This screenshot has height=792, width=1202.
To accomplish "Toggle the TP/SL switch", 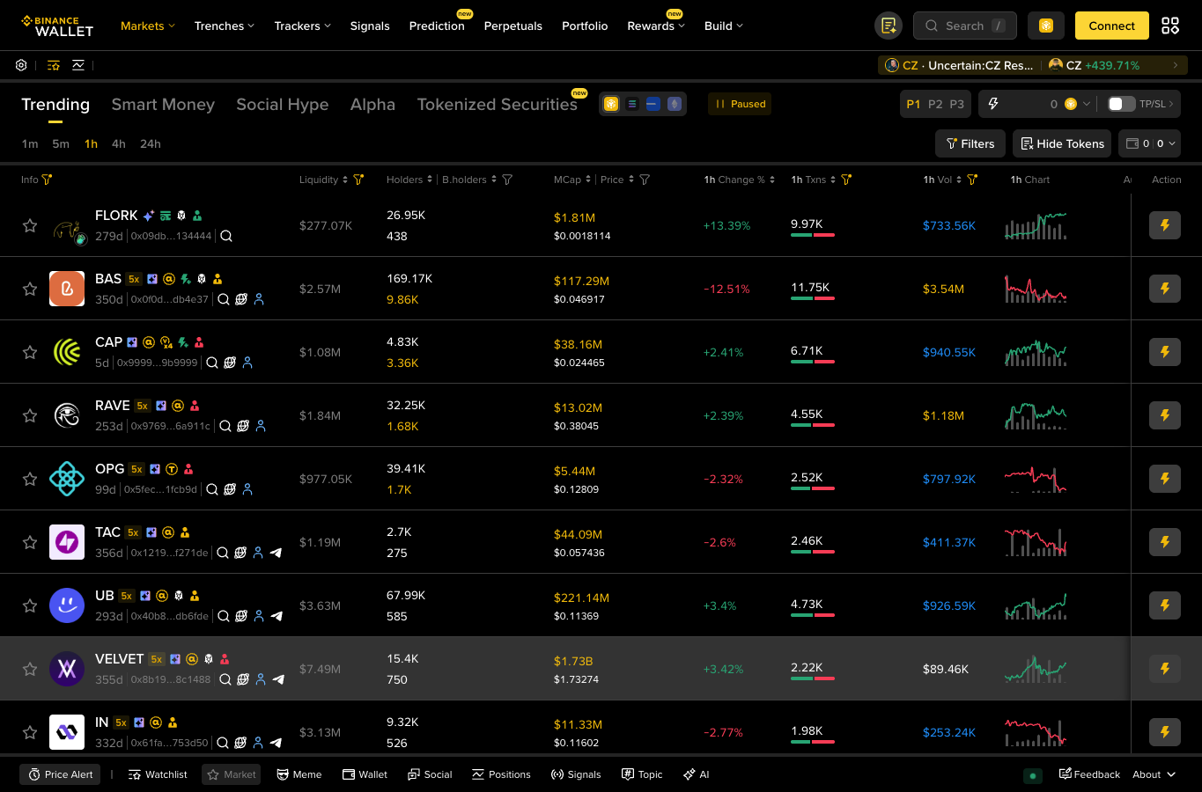I will click(1121, 104).
